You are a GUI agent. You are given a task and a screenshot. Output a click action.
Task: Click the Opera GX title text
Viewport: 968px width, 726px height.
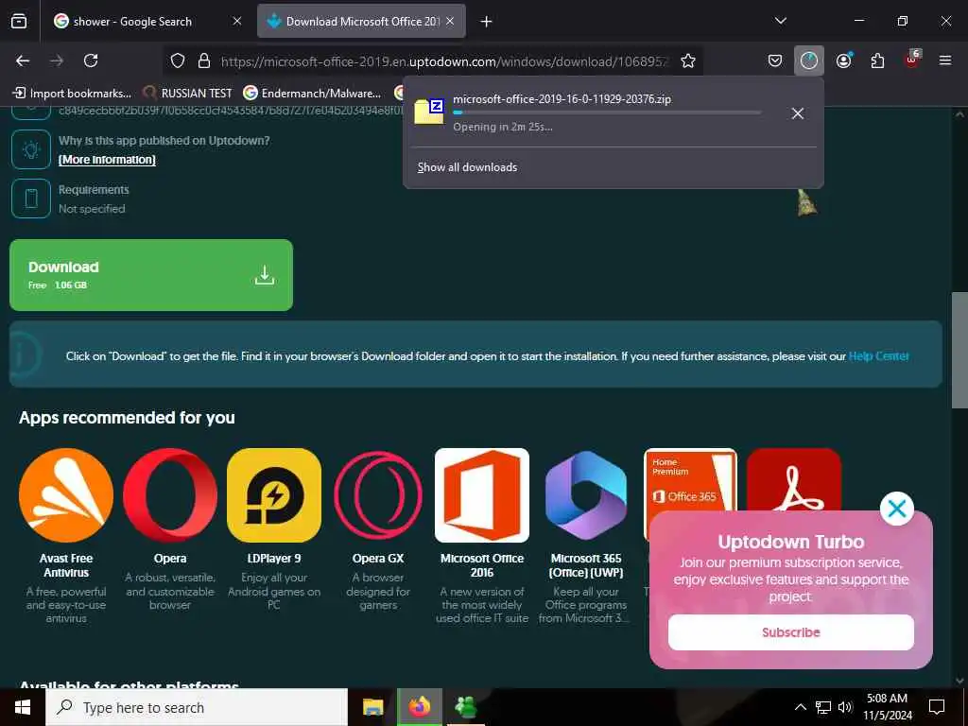(x=378, y=559)
